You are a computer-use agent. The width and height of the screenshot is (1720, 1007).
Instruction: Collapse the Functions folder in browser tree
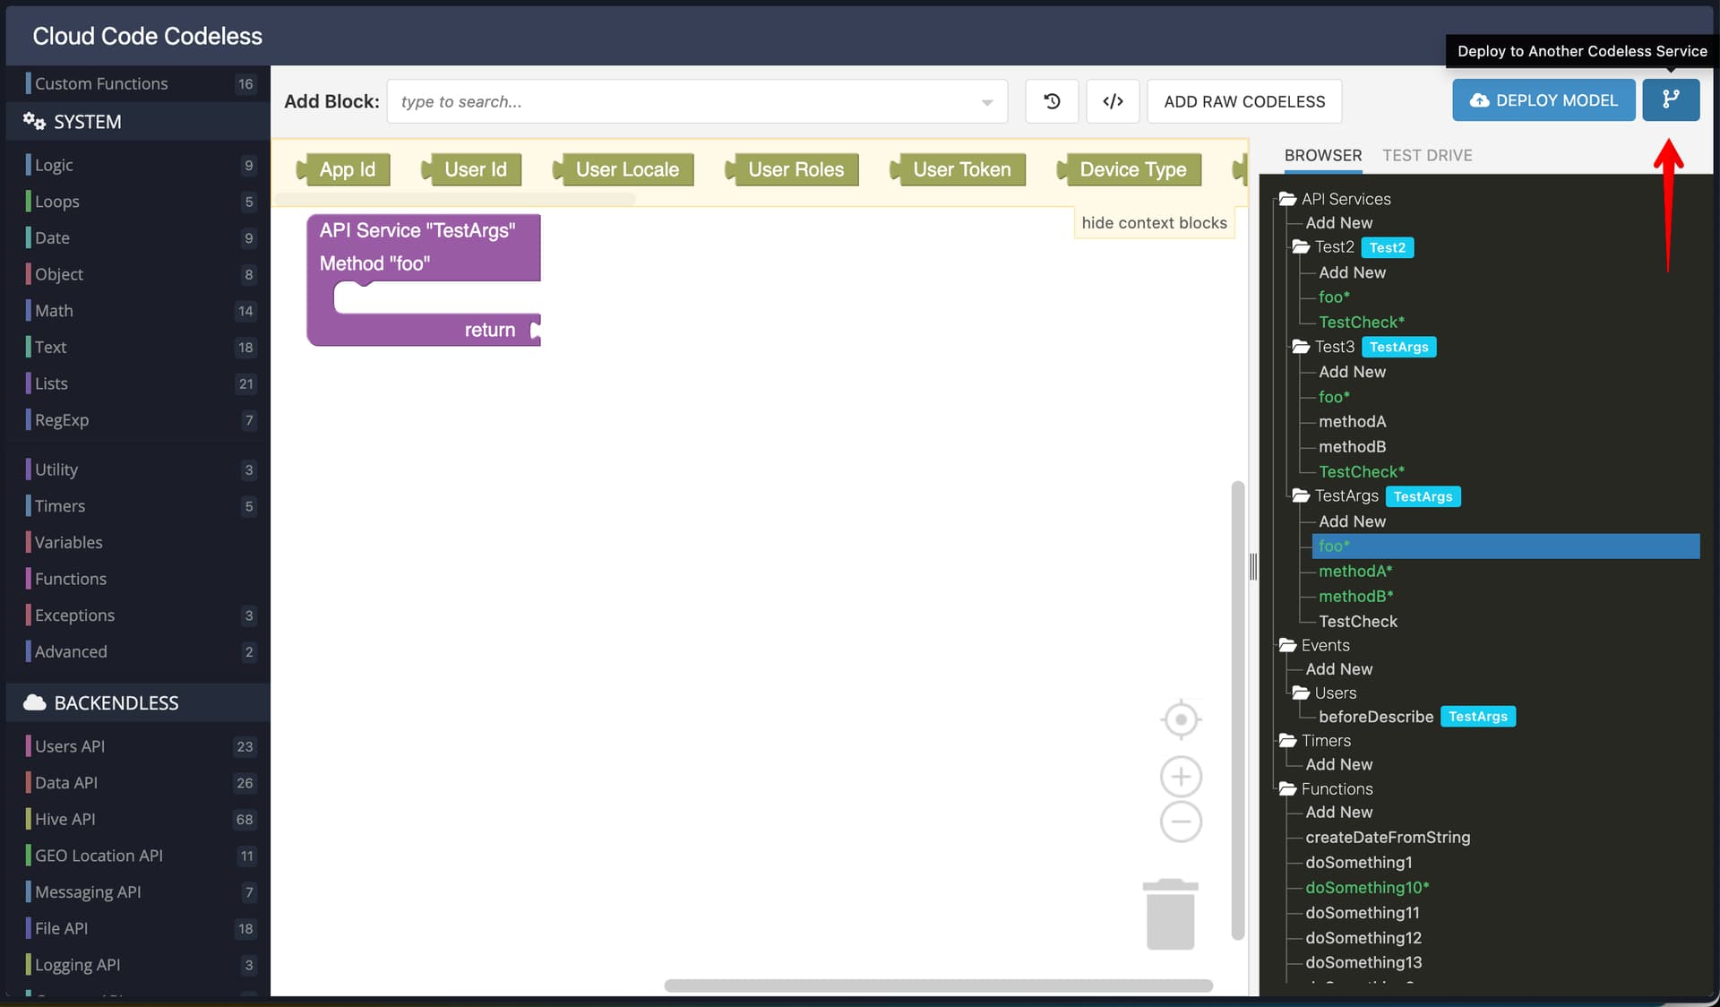[x=1288, y=788]
